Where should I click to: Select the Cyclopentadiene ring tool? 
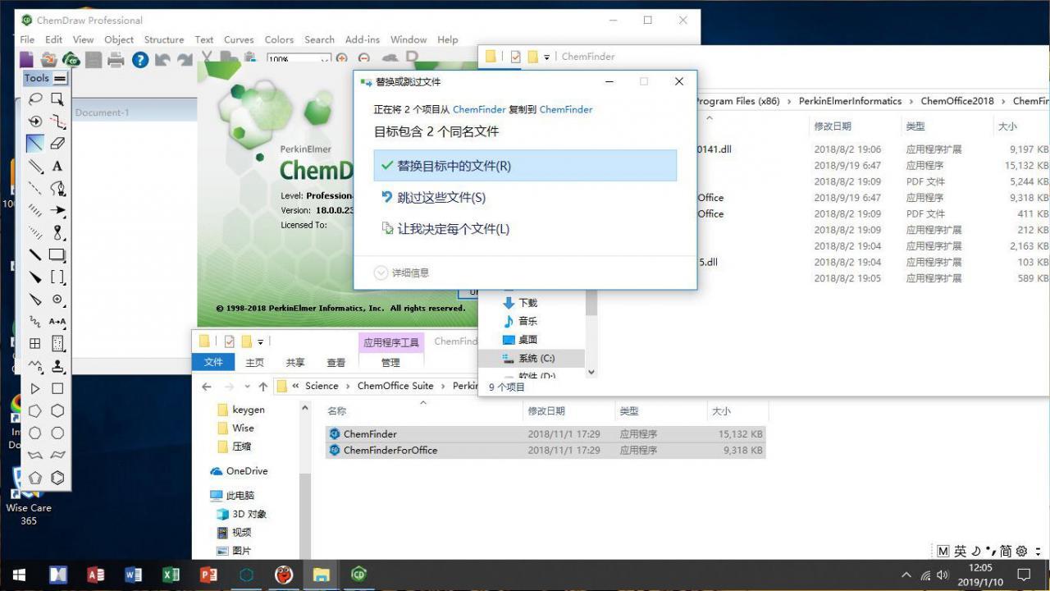pos(35,477)
